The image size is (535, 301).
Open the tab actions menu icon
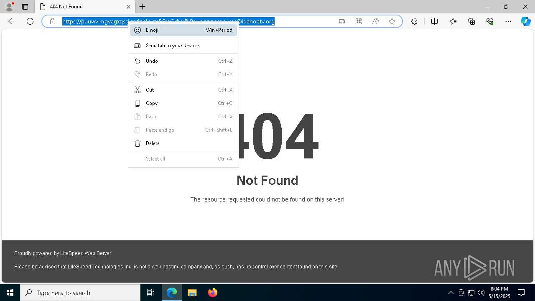point(25,7)
